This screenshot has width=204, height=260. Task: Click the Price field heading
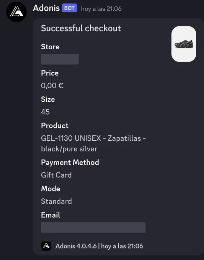pyautogui.click(x=50, y=73)
